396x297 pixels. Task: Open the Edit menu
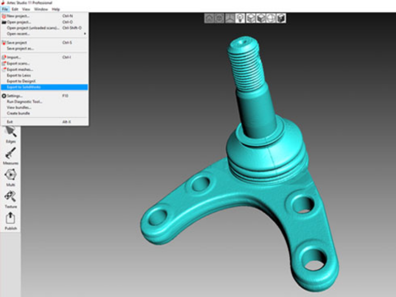(x=15, y=9)
